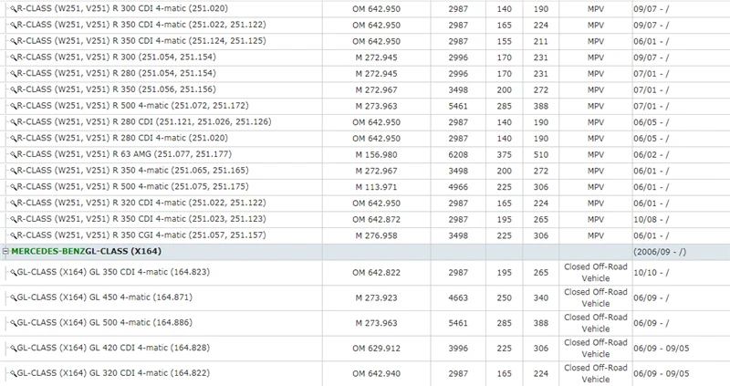Click magnifier icon beside GL 350 CDI 4-matic
Image resolution: width=730 pixels, height=386 pixels.
click(x=13, y=272)
